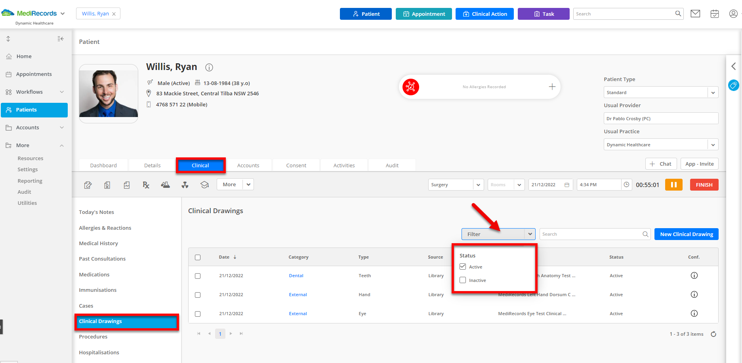Viewport: 742px width, 363px height.
Task: Switch to the Dashboard tab
Action: [x=103, y=165]
